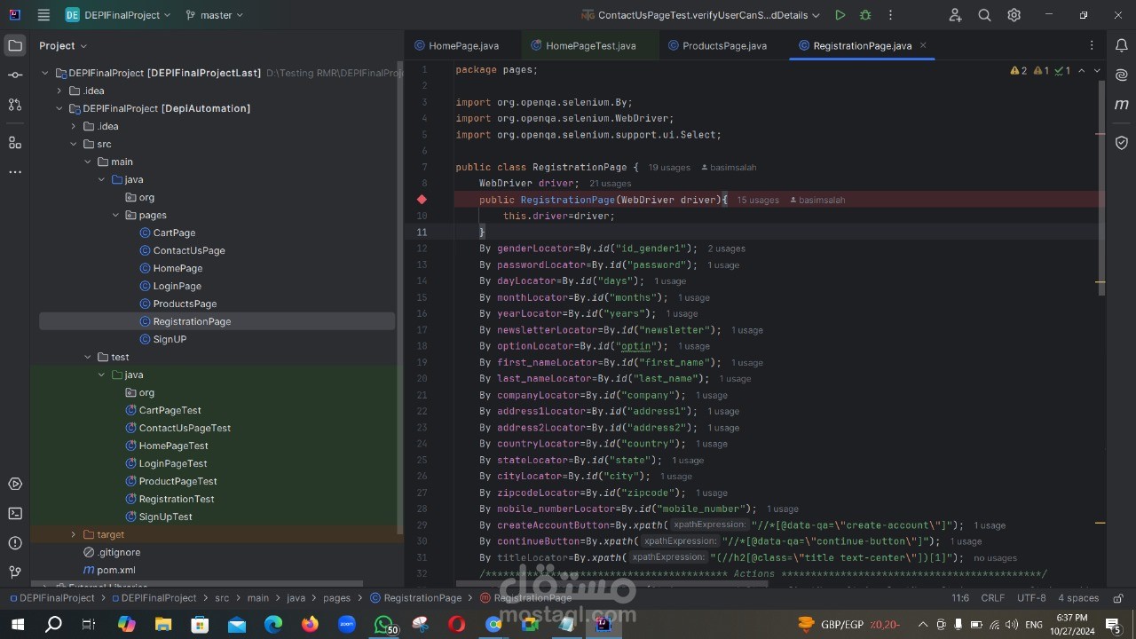Open the Problems tool window
This screenshot has height=639, width=1136.
[x=14, y=543]
